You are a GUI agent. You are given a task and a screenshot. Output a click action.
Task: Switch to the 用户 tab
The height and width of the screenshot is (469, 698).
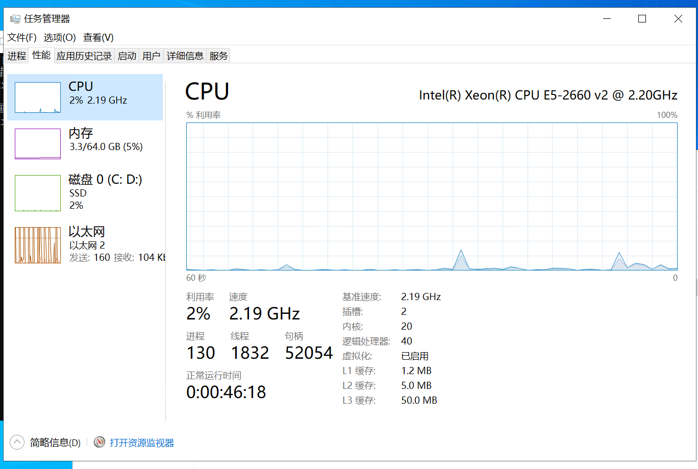pos(152,56)
